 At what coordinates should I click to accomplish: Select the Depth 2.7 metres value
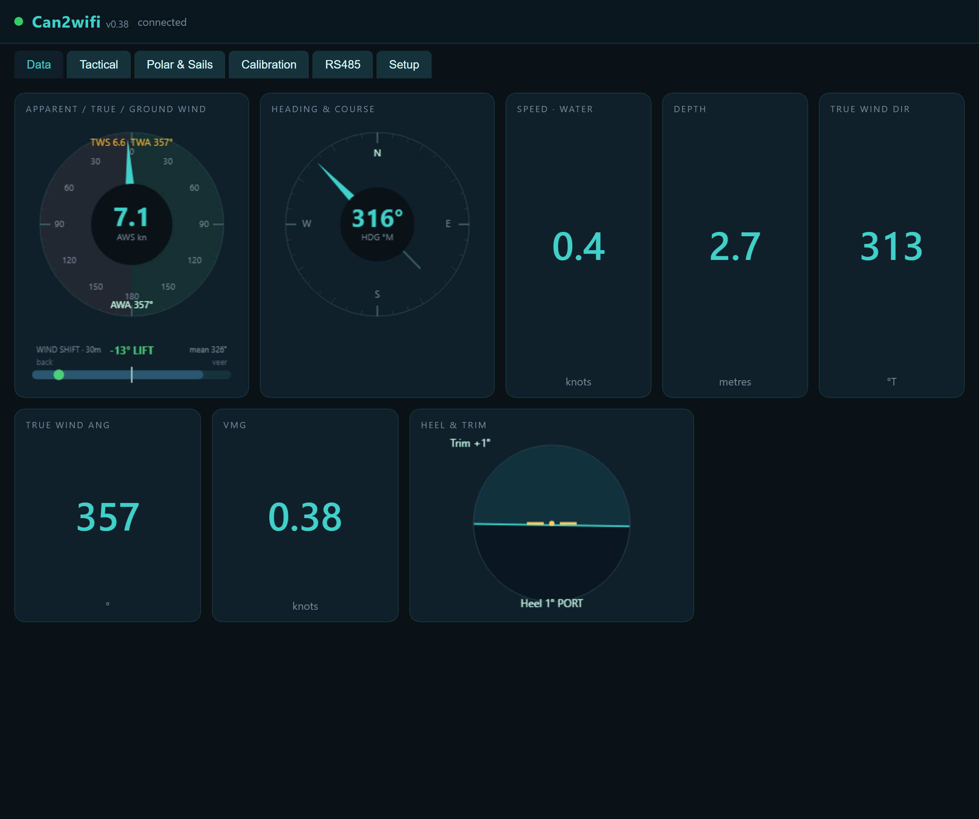[x=735, y=246]
